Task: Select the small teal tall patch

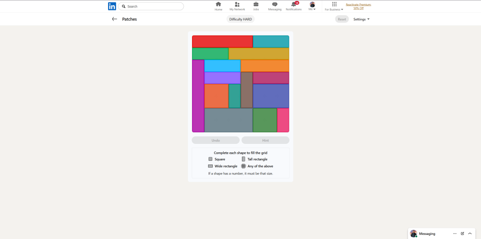Action: click(x=235, y=96)
